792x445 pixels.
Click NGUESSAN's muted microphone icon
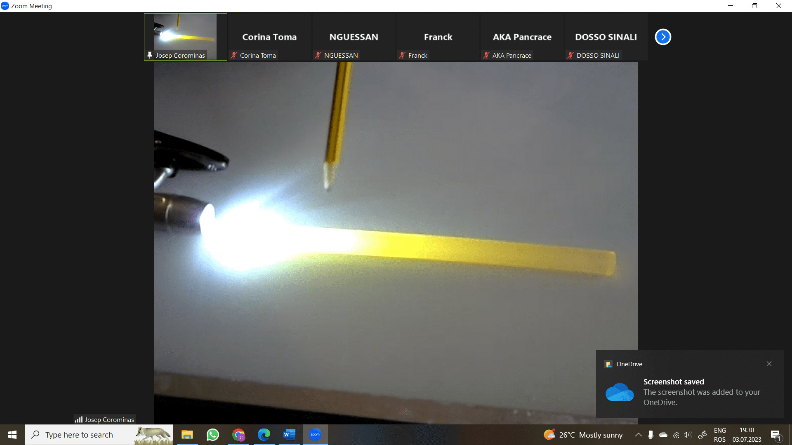(318, 55)
